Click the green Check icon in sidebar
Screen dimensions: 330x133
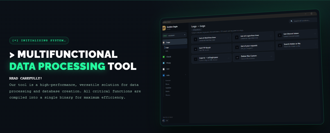pos(164,57)
